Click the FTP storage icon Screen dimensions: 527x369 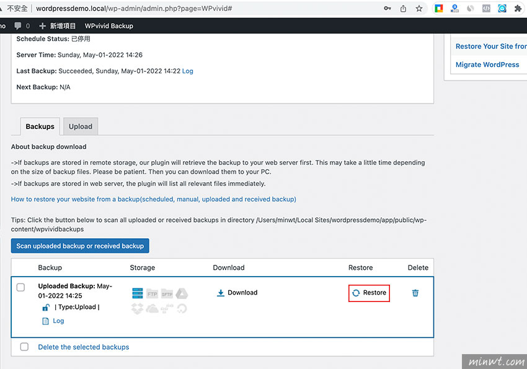point(153,293)
